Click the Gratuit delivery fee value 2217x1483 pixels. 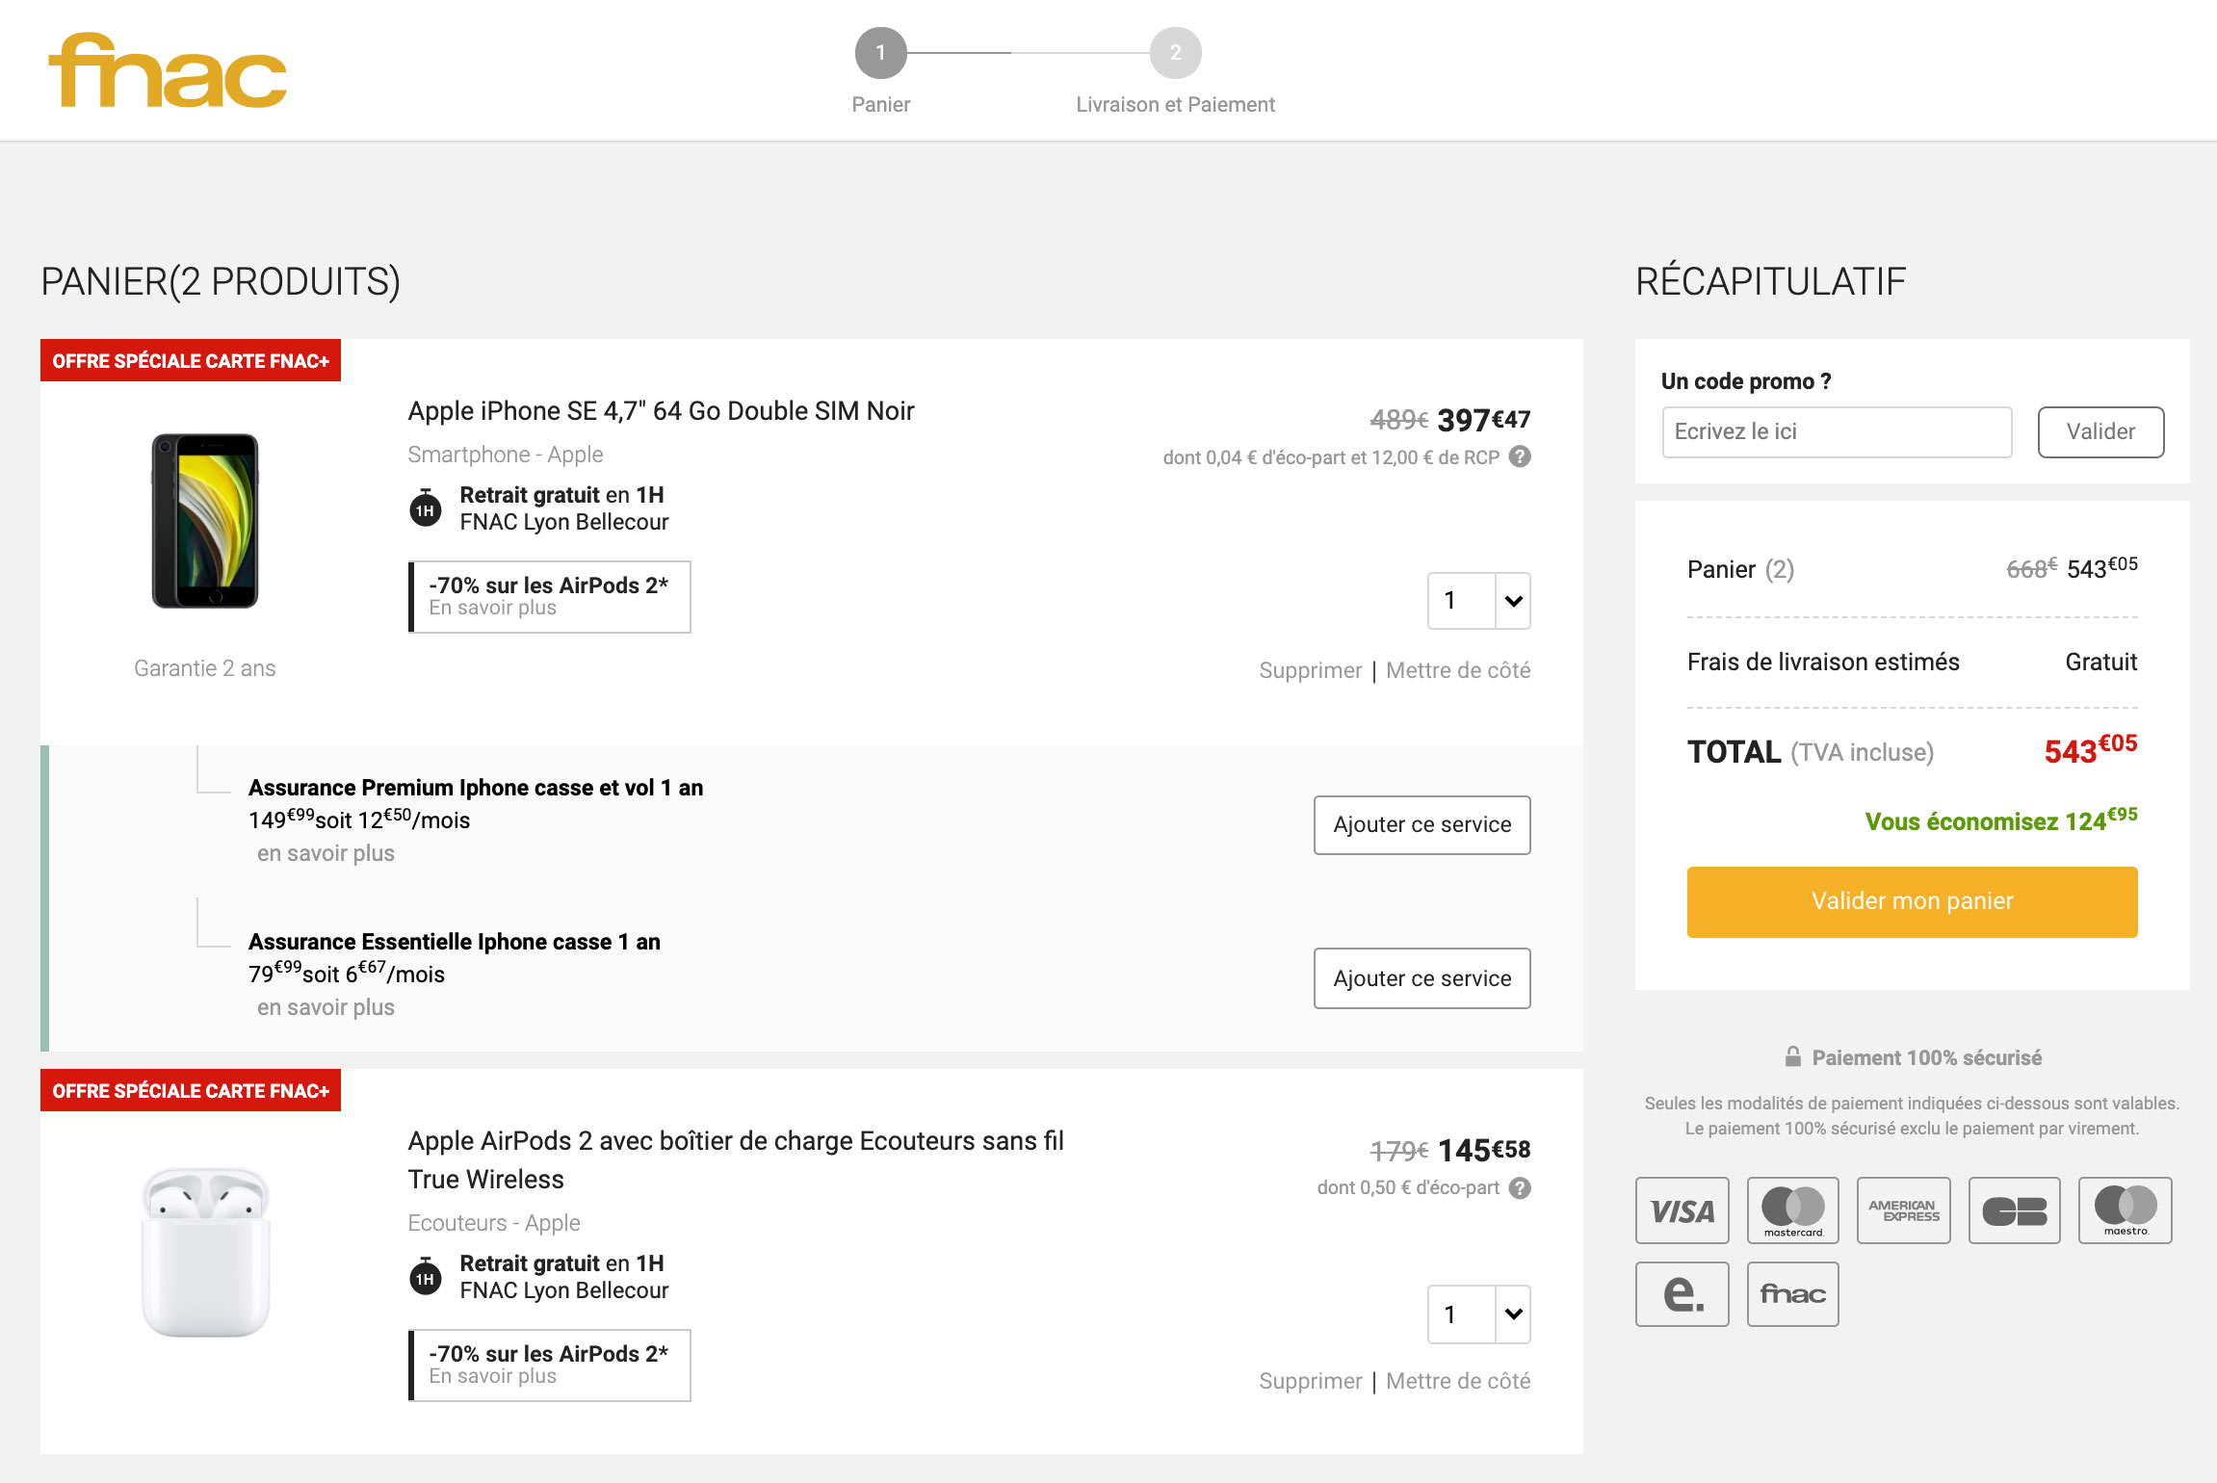(2100, 663)
